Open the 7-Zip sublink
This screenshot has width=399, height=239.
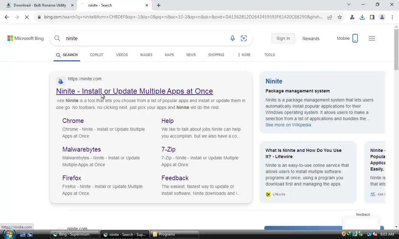point(168,149)
